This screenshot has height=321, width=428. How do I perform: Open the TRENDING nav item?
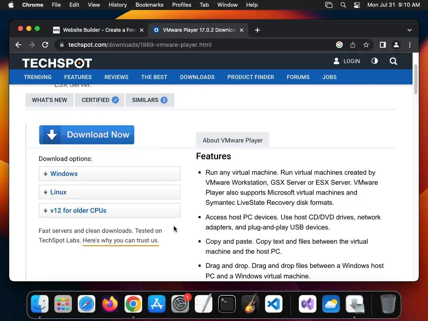click(x=38, y=77)
